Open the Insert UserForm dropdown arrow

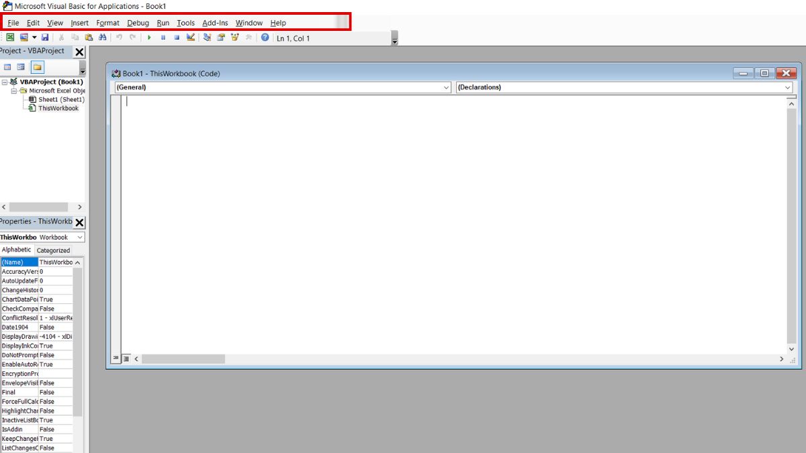34,38
